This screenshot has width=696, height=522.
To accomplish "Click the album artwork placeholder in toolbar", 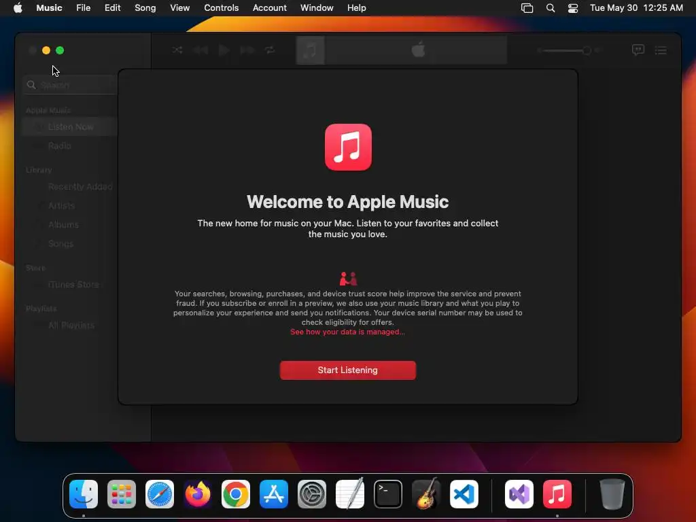I will click(310, 50).
